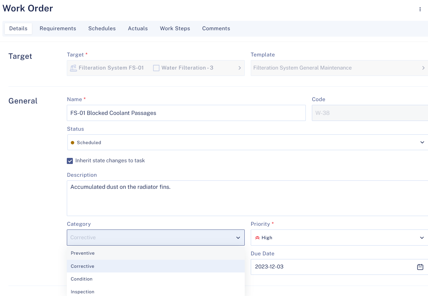Switch to the Requirements tab
The image size is (428, 296).
coord(58,29)
